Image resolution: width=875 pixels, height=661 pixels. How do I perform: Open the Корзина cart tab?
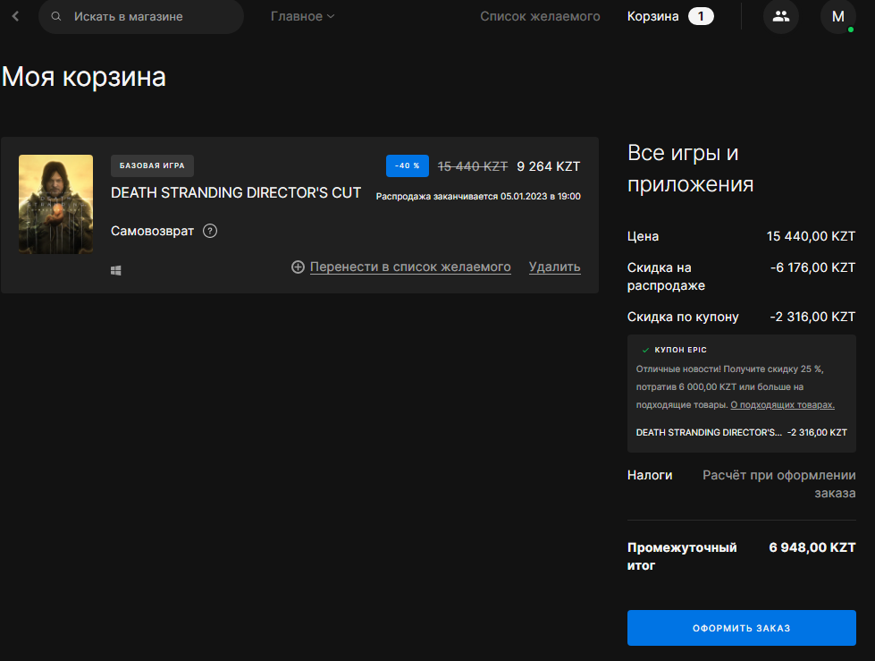coord(653,16)
